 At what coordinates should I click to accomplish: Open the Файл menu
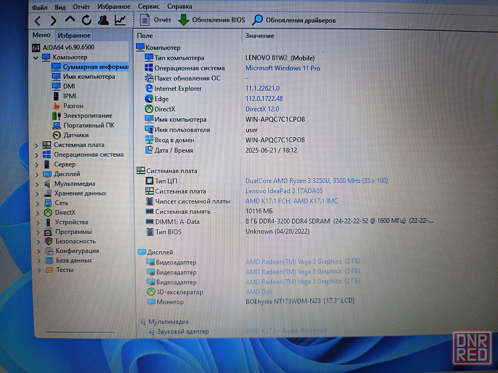click(x=40, y=7)
